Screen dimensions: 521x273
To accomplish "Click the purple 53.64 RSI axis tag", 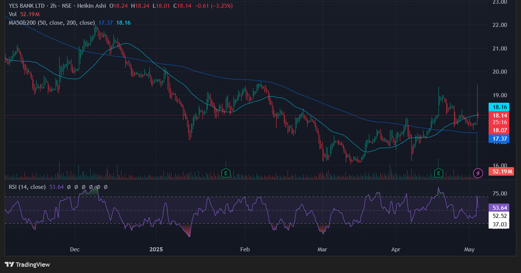I will point(499,208).
